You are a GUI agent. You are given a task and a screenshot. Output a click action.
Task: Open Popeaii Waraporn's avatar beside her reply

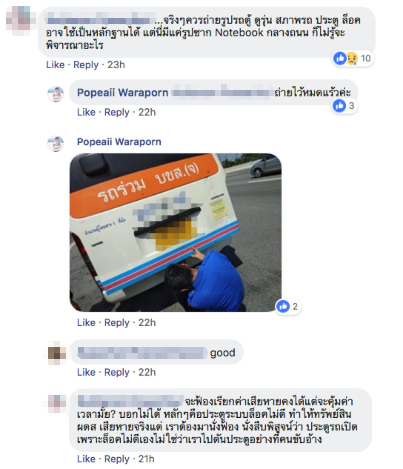56,94
